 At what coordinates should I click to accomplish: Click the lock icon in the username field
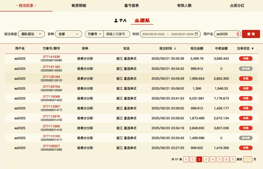(238, 34)
